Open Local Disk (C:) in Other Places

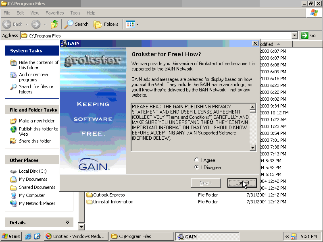(33, 171)
